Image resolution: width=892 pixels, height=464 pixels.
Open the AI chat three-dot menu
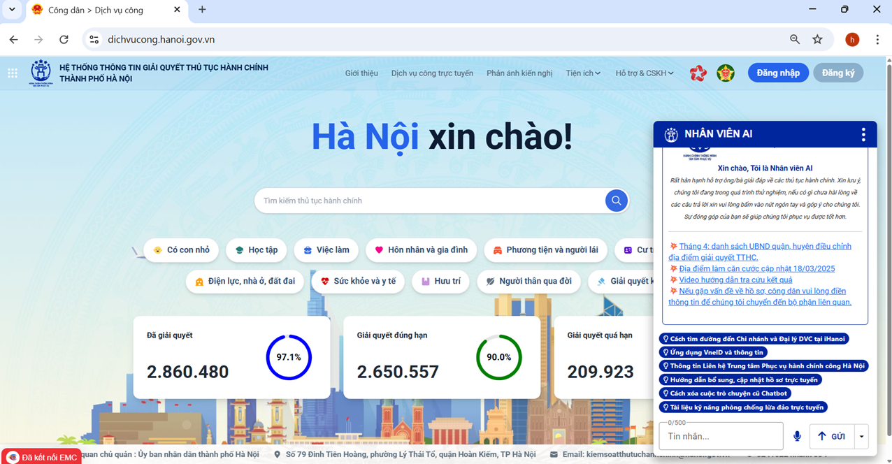tap(863, 134)
